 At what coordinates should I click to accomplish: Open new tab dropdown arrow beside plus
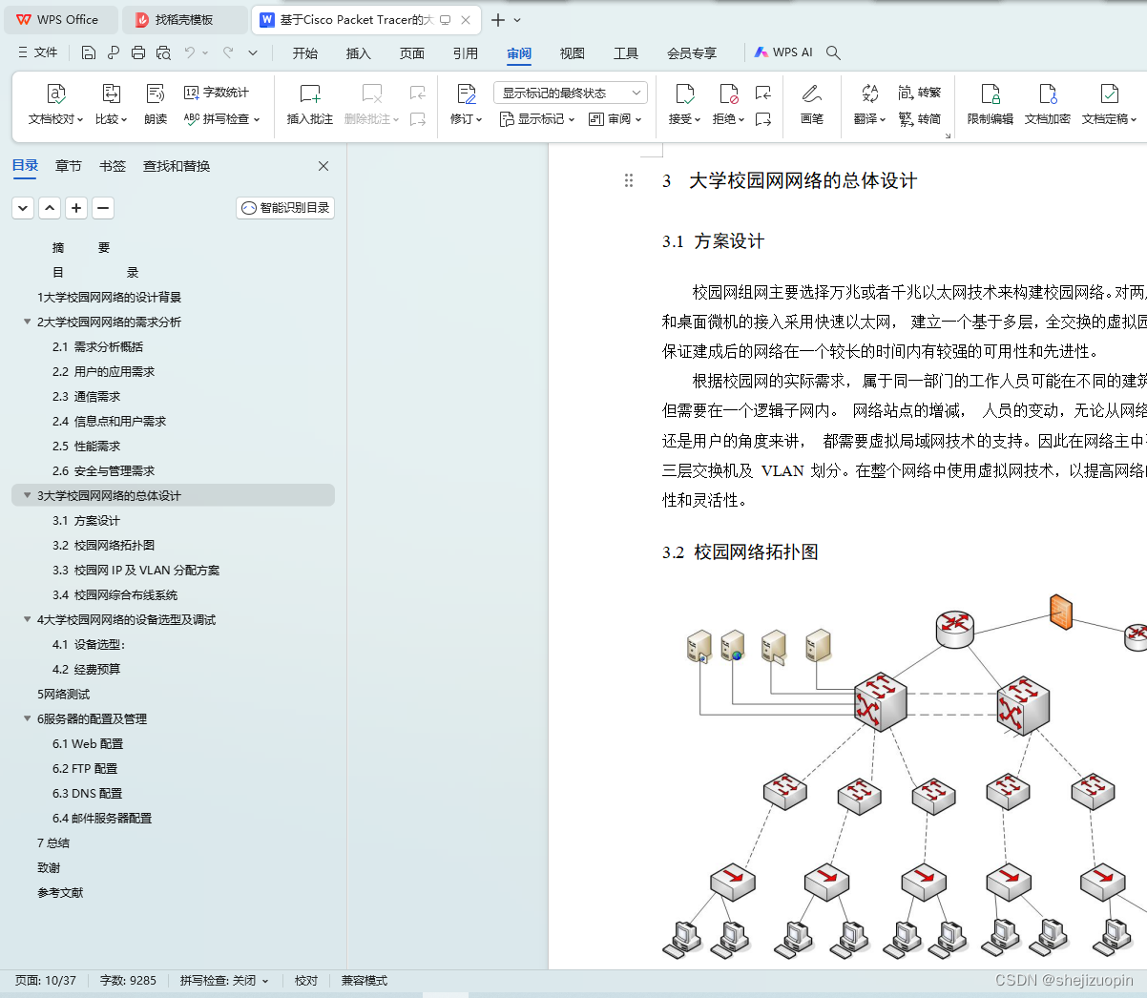(x=517, y=20)
